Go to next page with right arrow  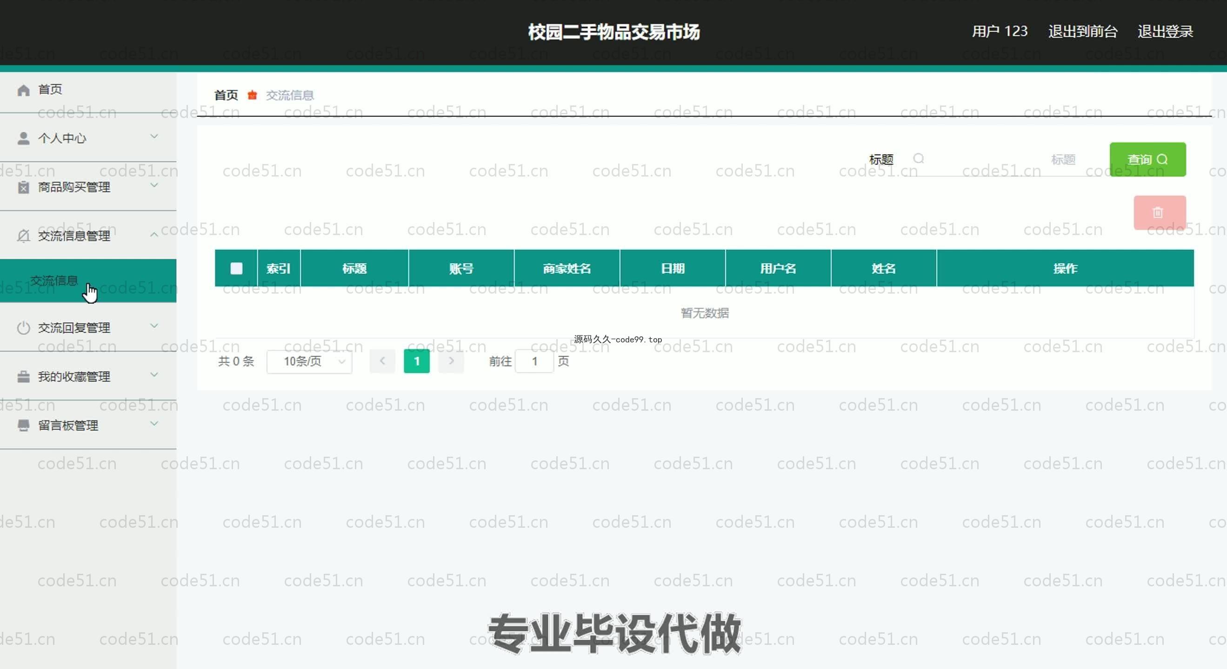point(451,361)
